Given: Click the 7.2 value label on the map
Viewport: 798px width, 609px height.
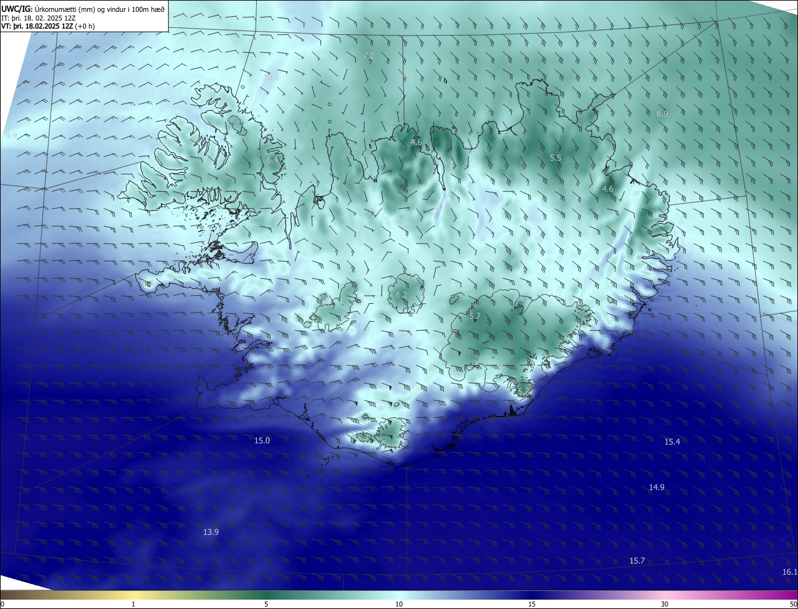Looking at the screenshot, I should 368,55.
